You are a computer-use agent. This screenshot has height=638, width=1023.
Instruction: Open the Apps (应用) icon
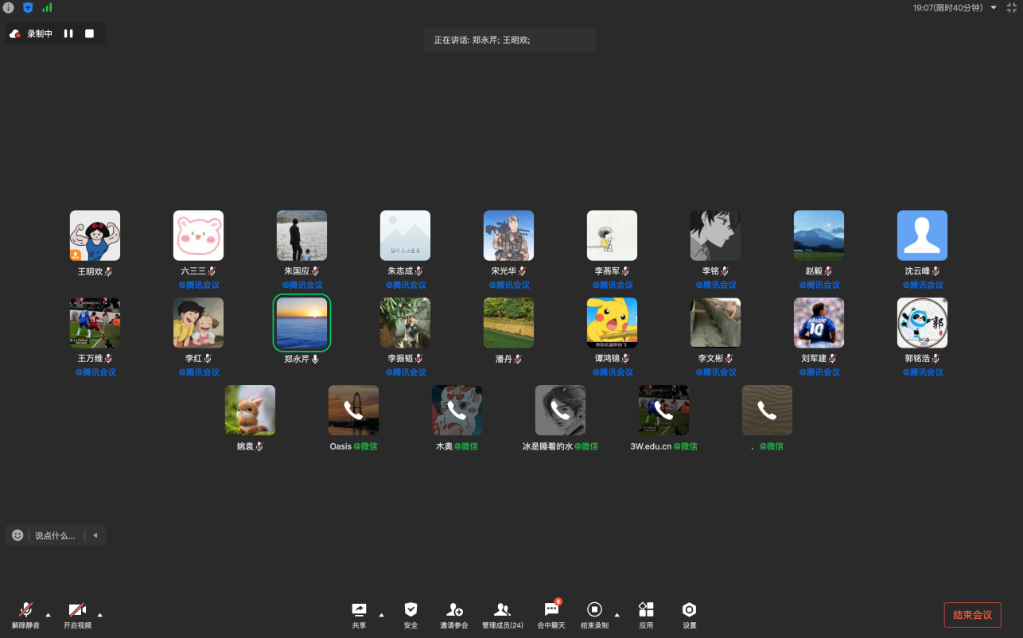pos(646,610)
